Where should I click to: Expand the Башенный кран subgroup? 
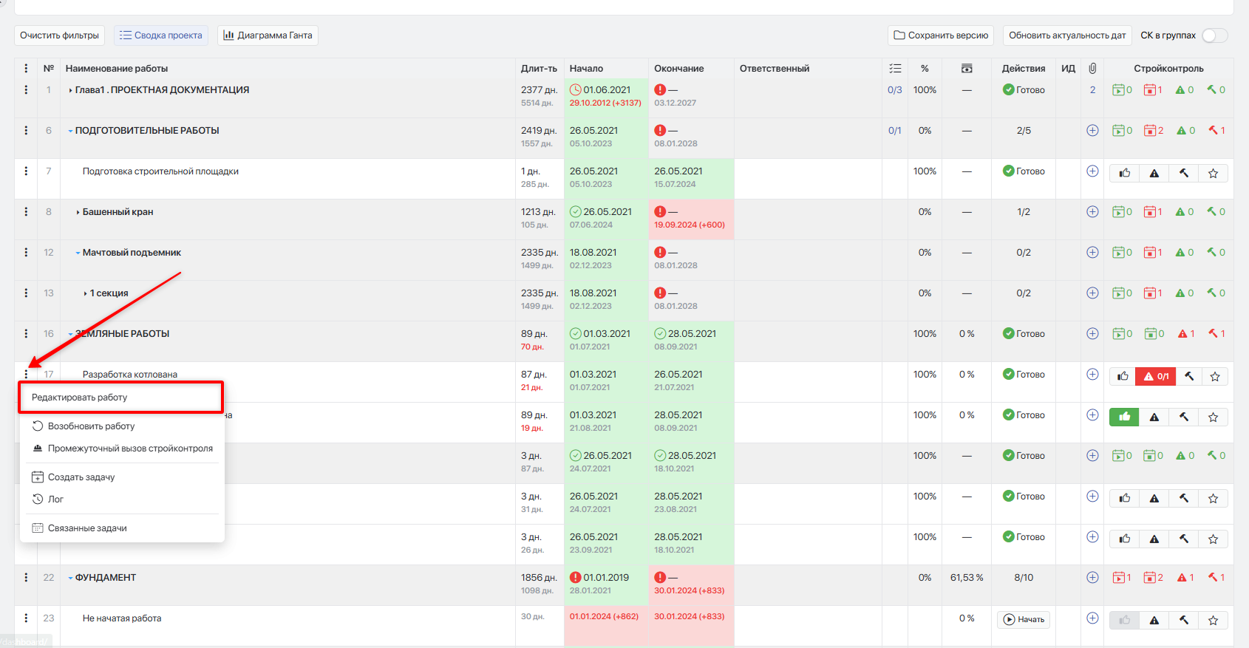(78, 212)
